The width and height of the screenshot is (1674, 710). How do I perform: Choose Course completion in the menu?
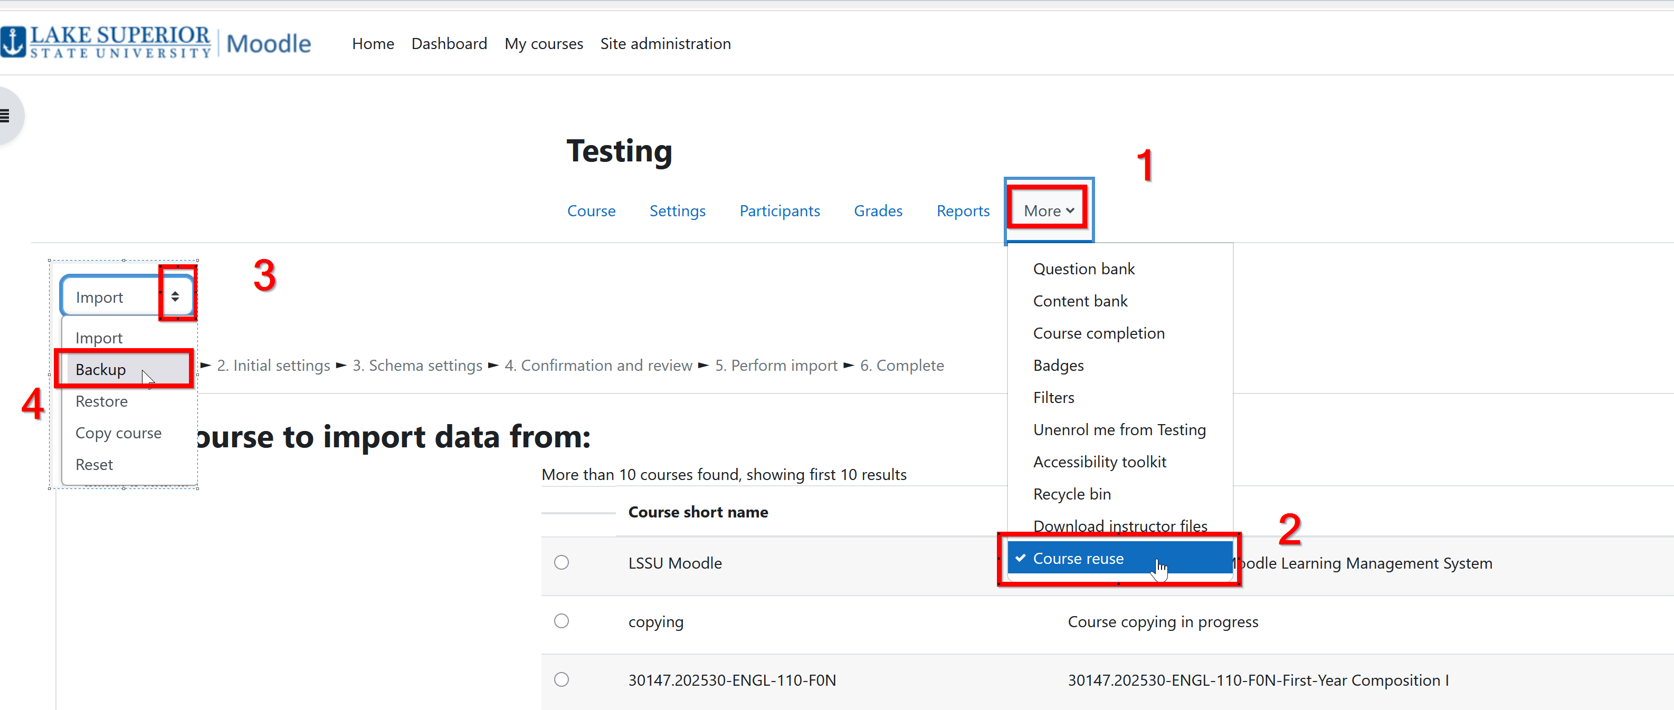pos(1098,333)
